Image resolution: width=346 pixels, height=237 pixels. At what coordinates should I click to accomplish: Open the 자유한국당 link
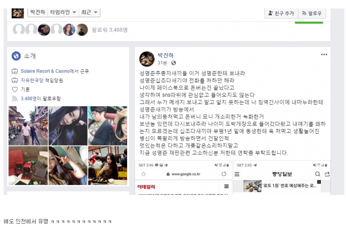[x=32, y=80]
